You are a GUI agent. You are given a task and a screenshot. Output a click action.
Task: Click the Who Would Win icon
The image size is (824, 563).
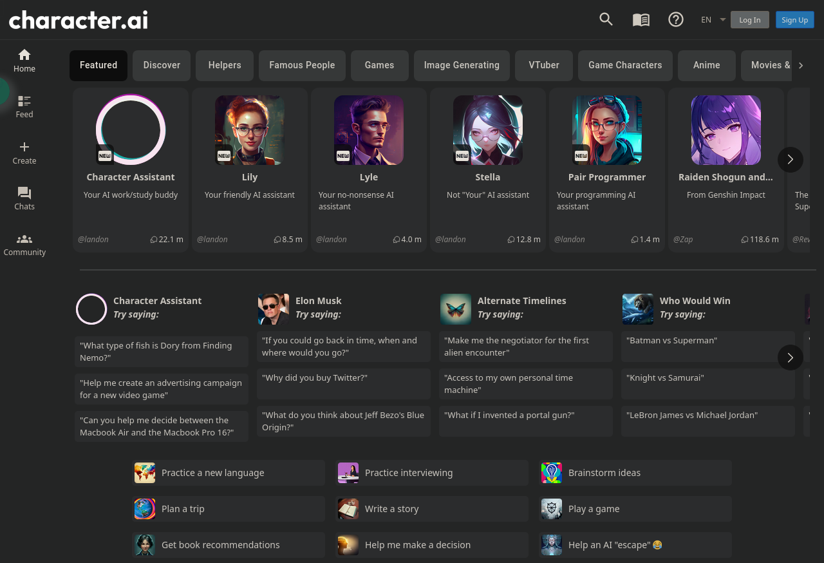tap(638, 309)
